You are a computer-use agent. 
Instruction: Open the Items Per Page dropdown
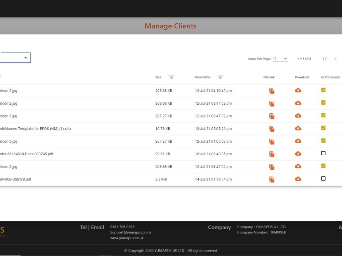(280, 59)
